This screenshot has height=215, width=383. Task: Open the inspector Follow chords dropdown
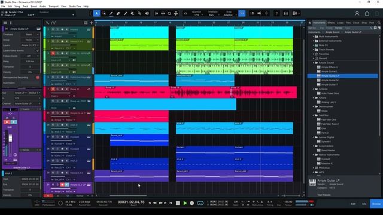[30, 56]
